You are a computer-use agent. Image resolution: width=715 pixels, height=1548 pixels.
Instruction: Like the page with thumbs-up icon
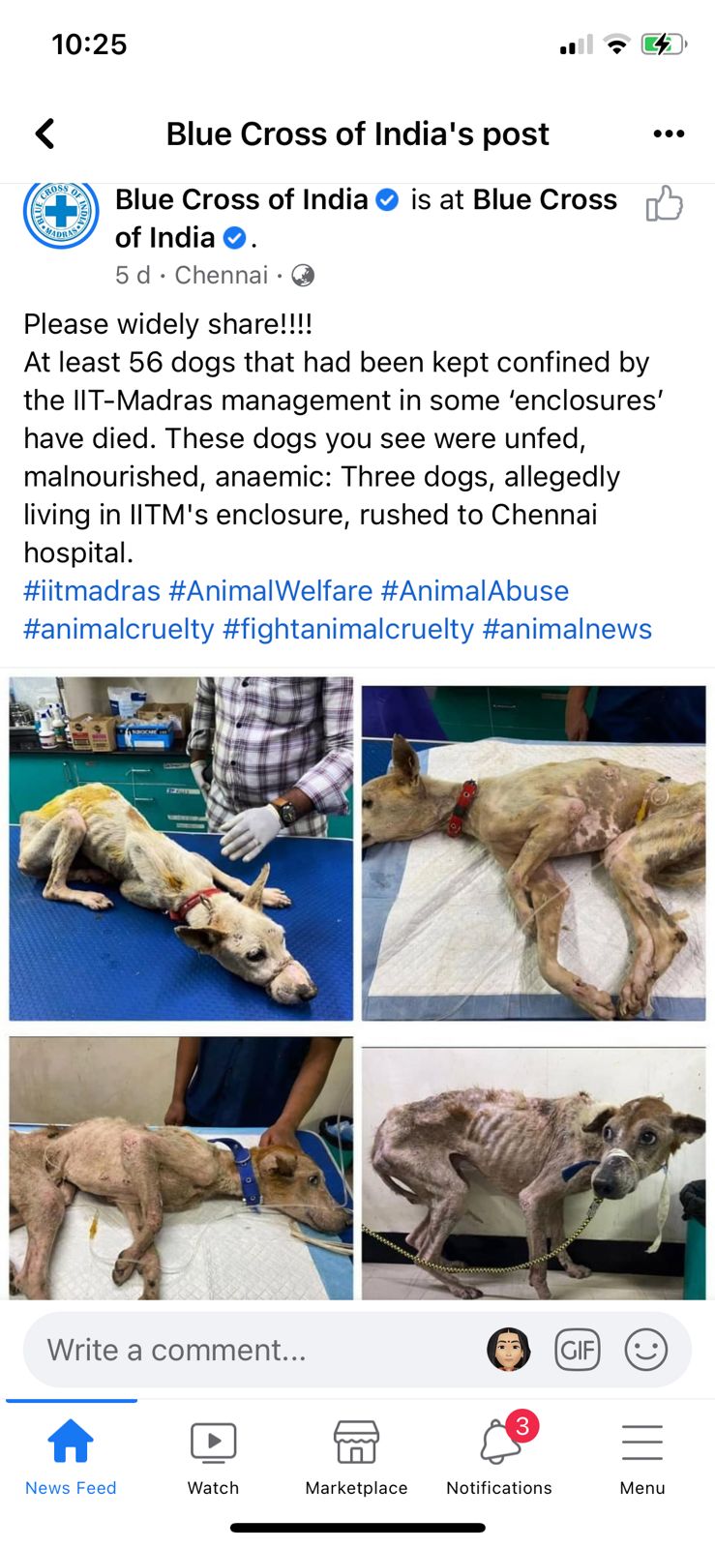pos(665,203)
